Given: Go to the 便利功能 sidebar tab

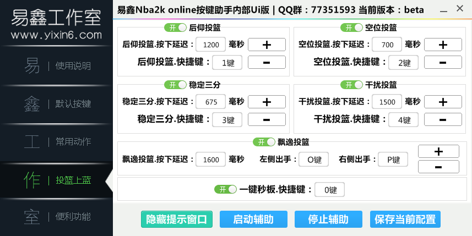Looking at the screenshot, I should point(56,217).
